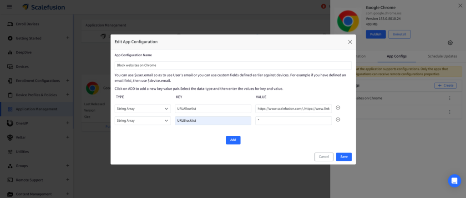The width and height of the screenshot is (466, 198).
Task: Open Enroll Devices in sidebar
Action: 27,24
